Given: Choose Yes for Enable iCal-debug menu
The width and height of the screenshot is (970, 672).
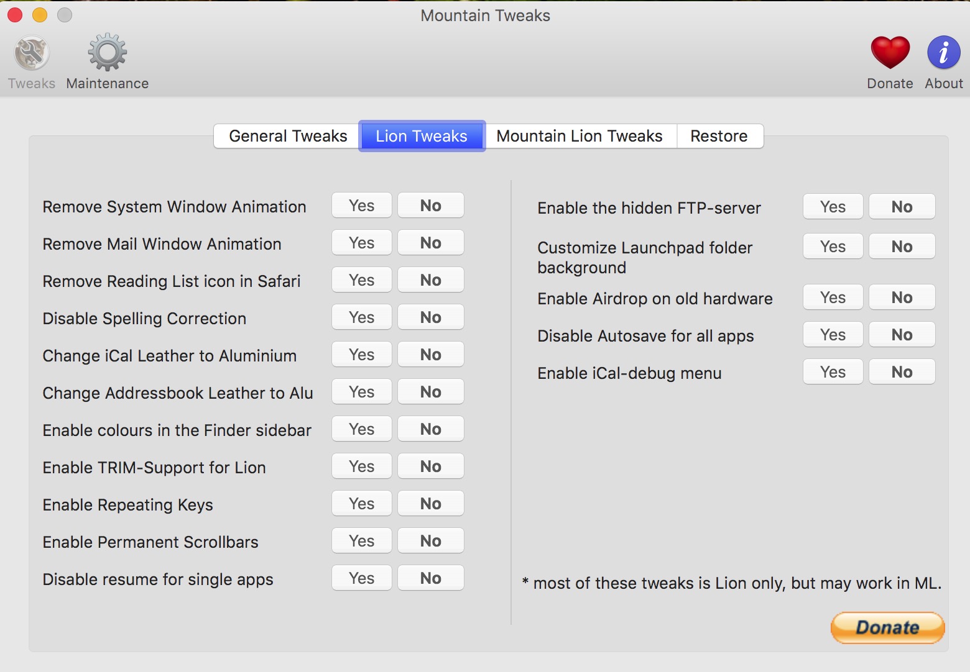Looking at the screenshot, I should point(833,372).
